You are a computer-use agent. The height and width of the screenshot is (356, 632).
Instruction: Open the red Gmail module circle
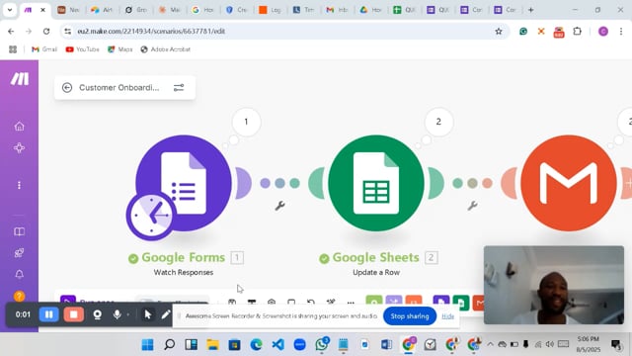569,183
